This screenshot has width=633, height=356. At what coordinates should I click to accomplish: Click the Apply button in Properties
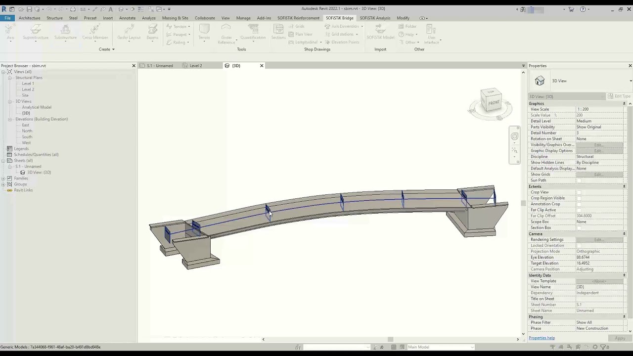[620, 338]
